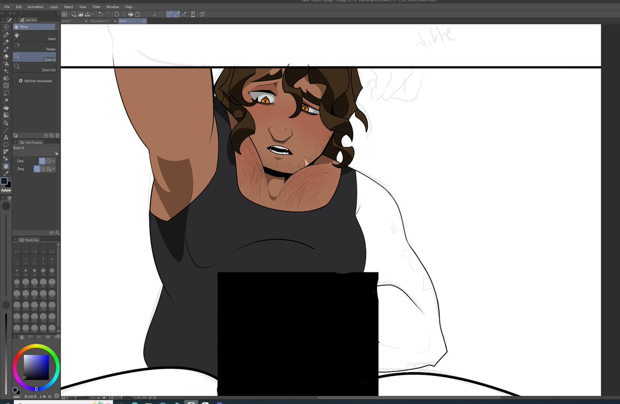Open the File menu
The image size is (620, 404).
click(x=7, y=7)
